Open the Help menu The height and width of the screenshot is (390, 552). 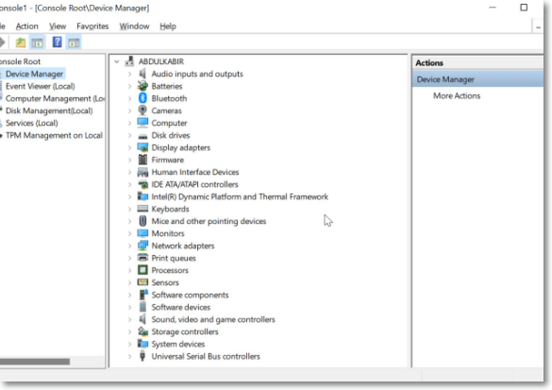pos(168,26)
